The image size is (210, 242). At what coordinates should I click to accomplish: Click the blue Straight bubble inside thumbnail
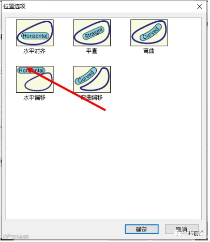pyautogui.click(x=93, y=33)
